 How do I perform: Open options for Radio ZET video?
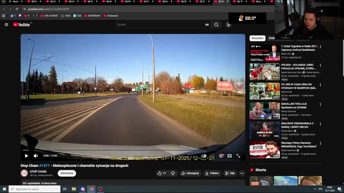click(320, 47)
